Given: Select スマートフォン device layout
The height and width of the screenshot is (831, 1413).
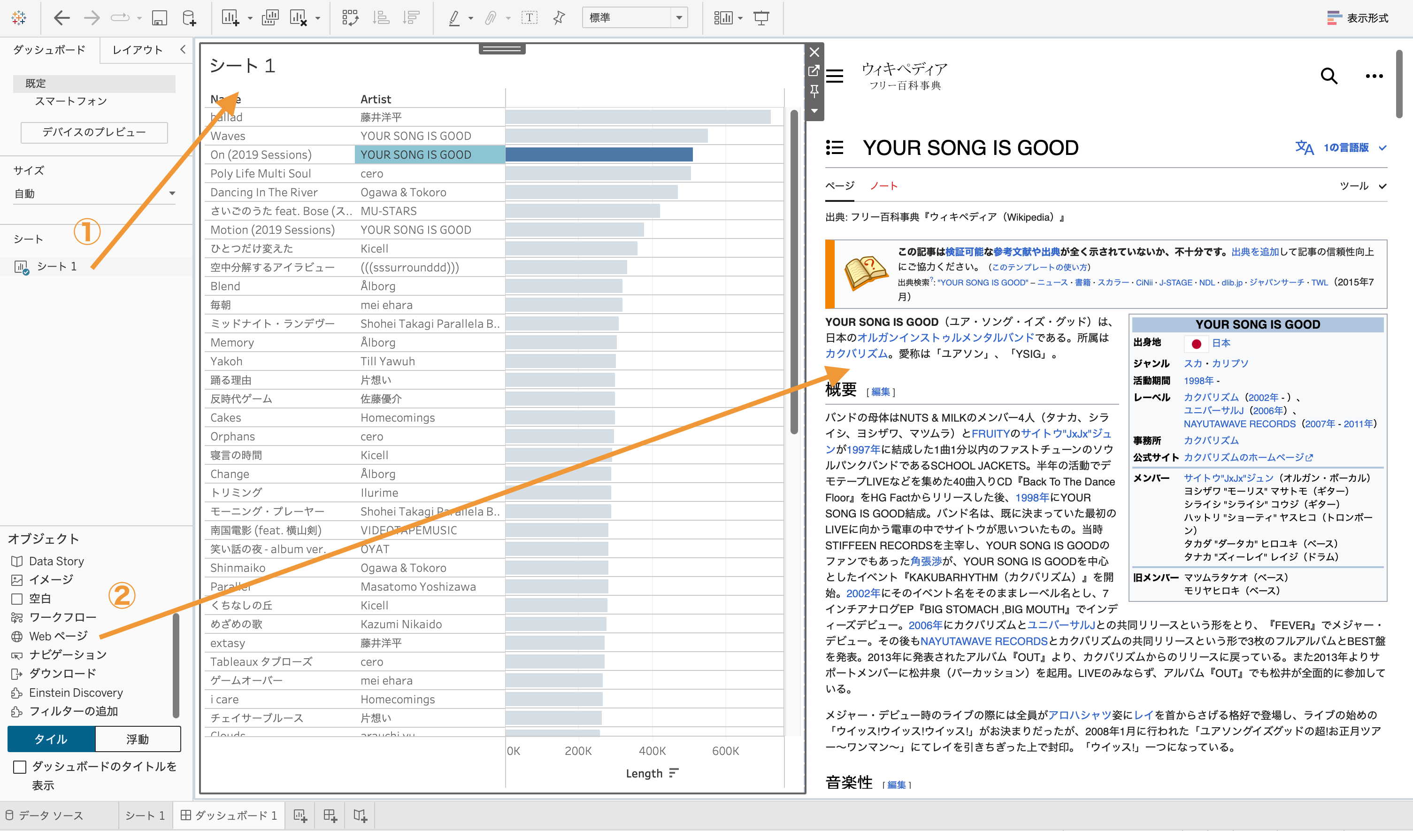Looking at the screenshot, I should click(71, 101).
